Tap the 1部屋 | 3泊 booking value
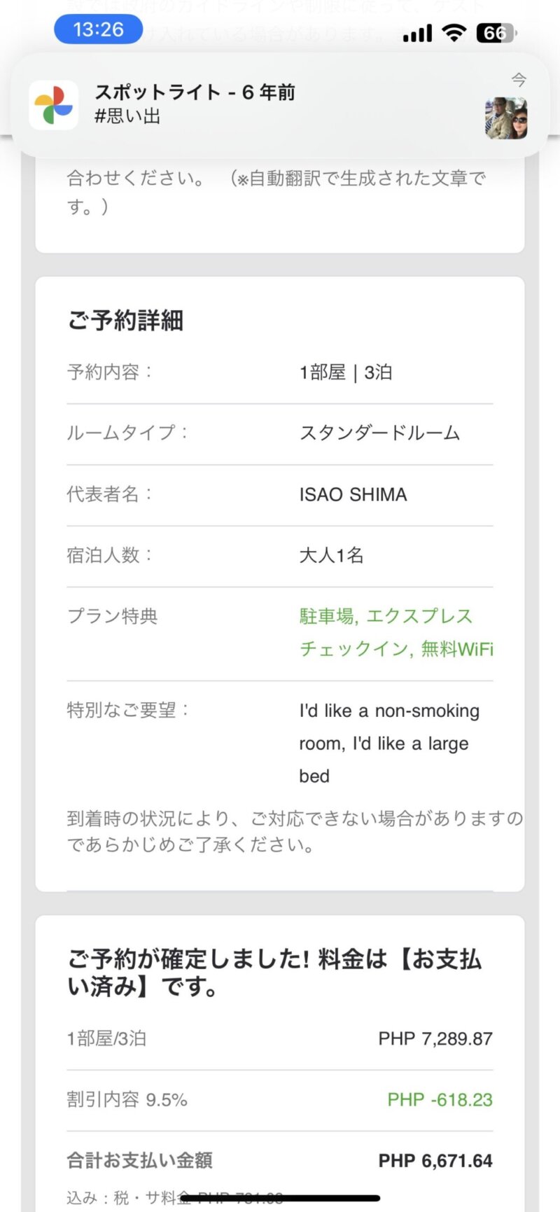 [346, 372]
